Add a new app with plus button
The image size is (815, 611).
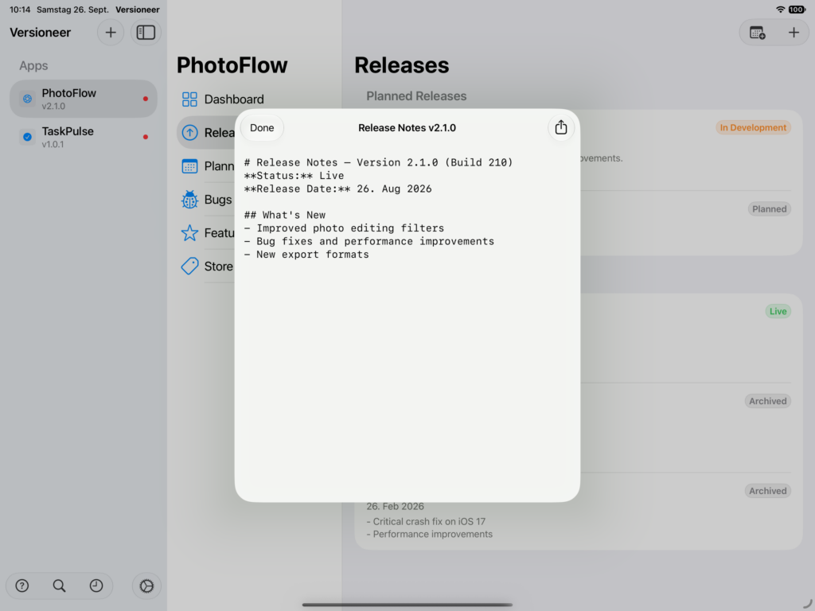(111, 32)
